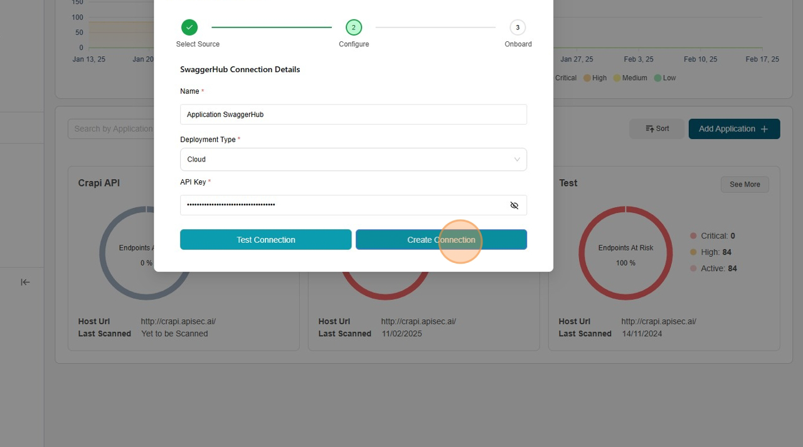This screenshot has height=447, width=803.
Task: Click the Crapi API card title
Action: [99, 183]
